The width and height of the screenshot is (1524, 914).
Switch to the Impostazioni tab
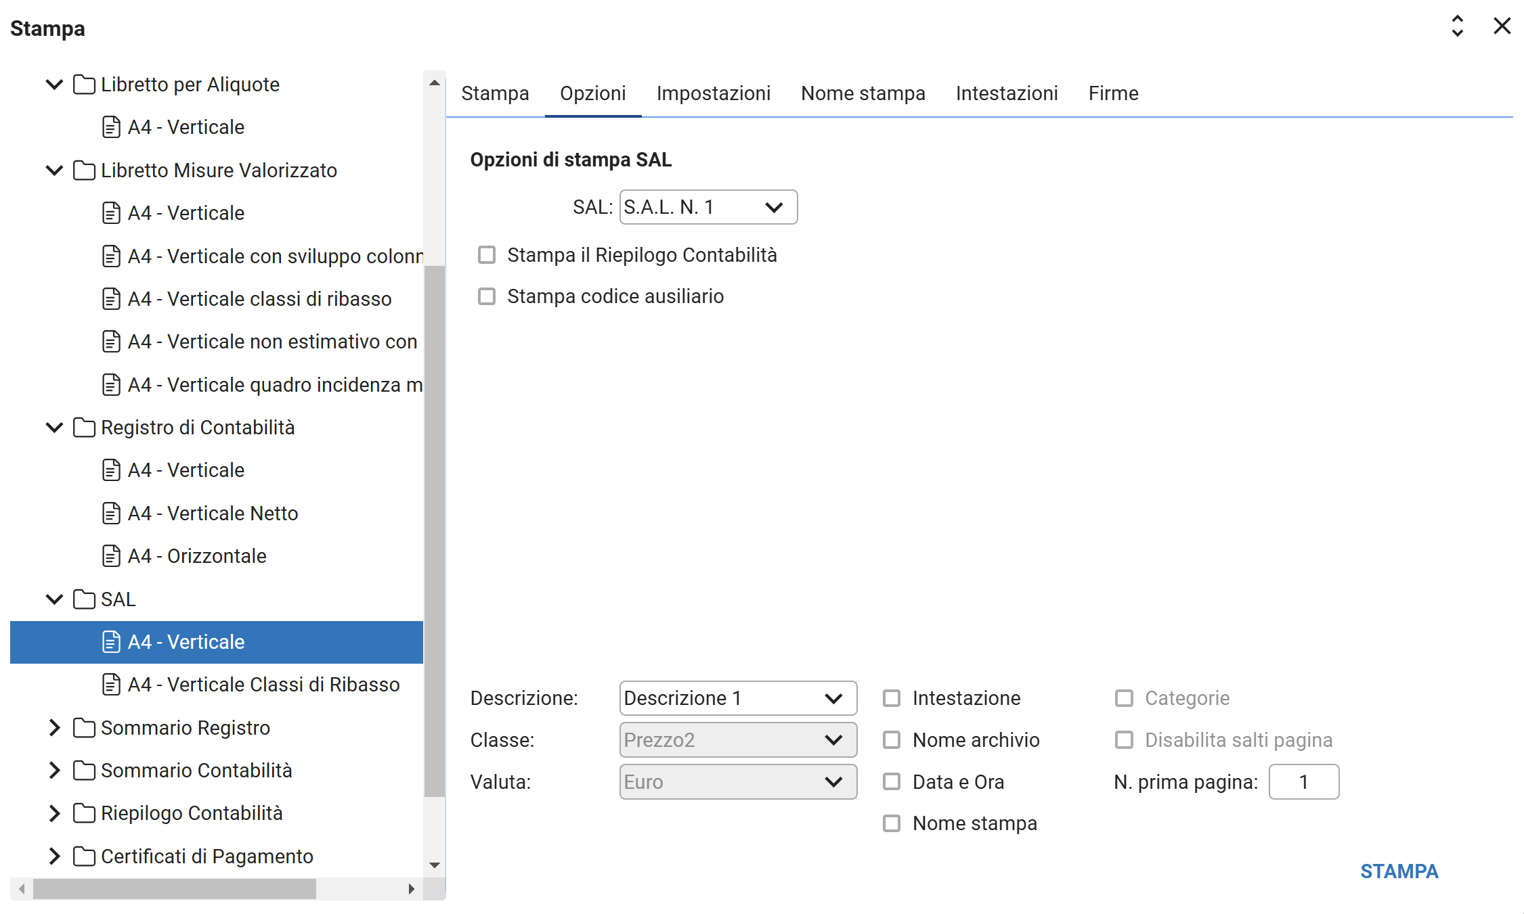pos(713,93)
